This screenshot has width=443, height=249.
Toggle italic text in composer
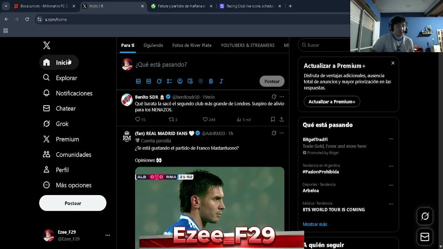(x=221, y=81)
